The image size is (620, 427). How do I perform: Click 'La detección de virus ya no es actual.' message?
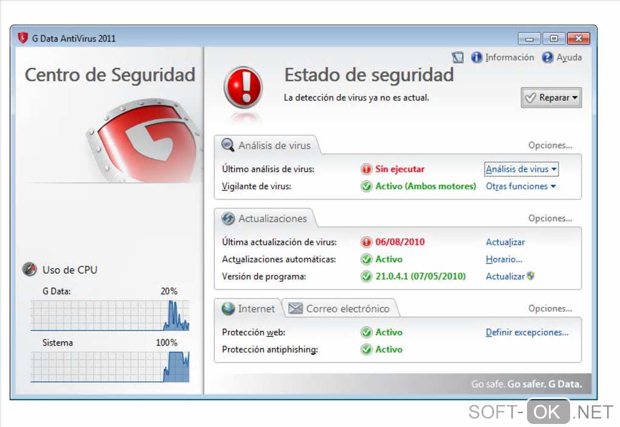[356, 97]
